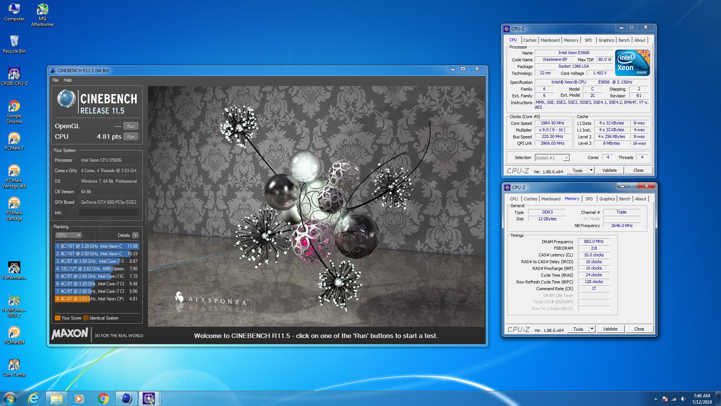Click the Your Score orange swatch

pyautogui.click(x=57, y=318)
